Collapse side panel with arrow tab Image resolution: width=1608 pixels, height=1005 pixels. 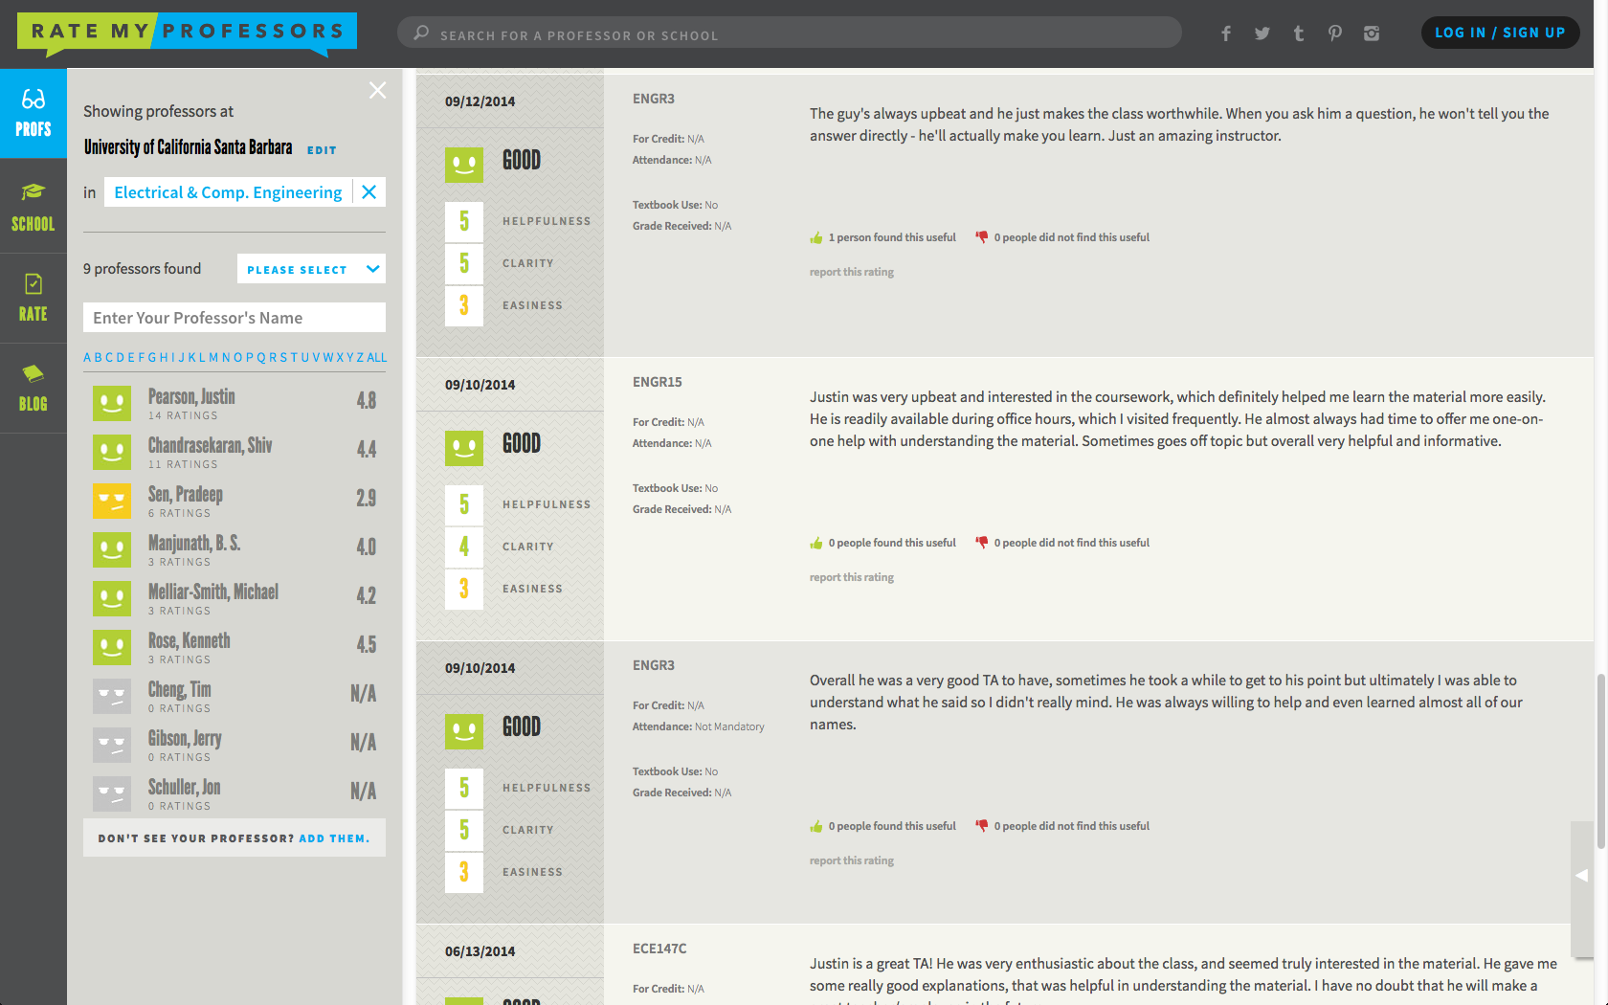point(1581,875)
